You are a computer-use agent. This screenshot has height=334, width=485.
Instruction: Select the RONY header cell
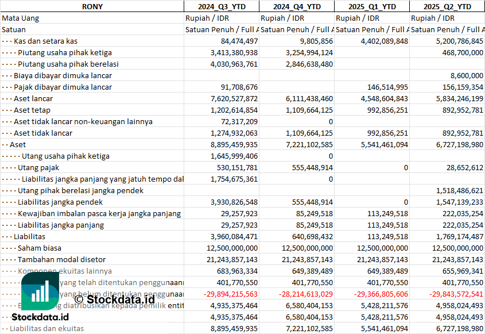point(92,6)
